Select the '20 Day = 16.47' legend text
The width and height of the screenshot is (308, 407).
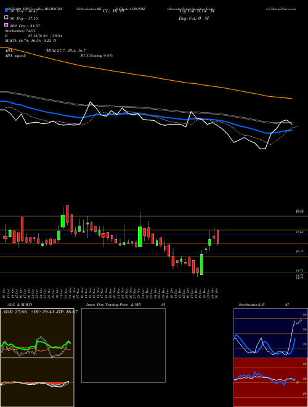pos(24,11)
